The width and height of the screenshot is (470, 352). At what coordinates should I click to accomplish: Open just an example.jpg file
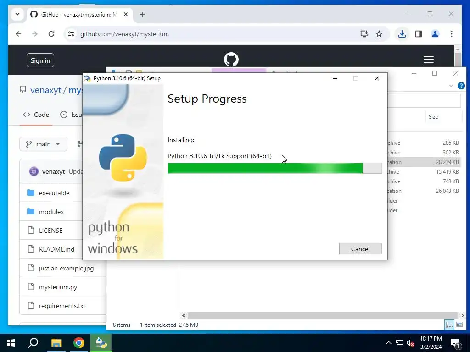[66, 268]
